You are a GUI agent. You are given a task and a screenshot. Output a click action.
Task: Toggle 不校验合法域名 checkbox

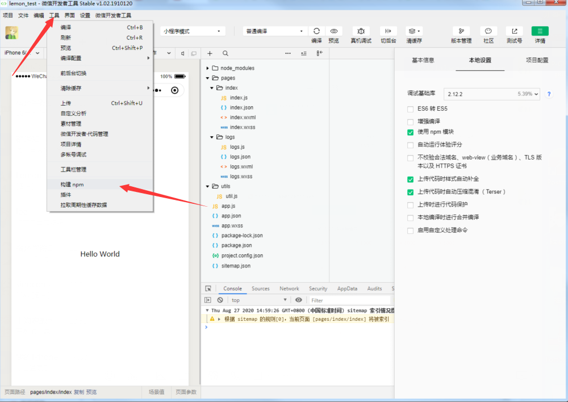tap(410, 158)
